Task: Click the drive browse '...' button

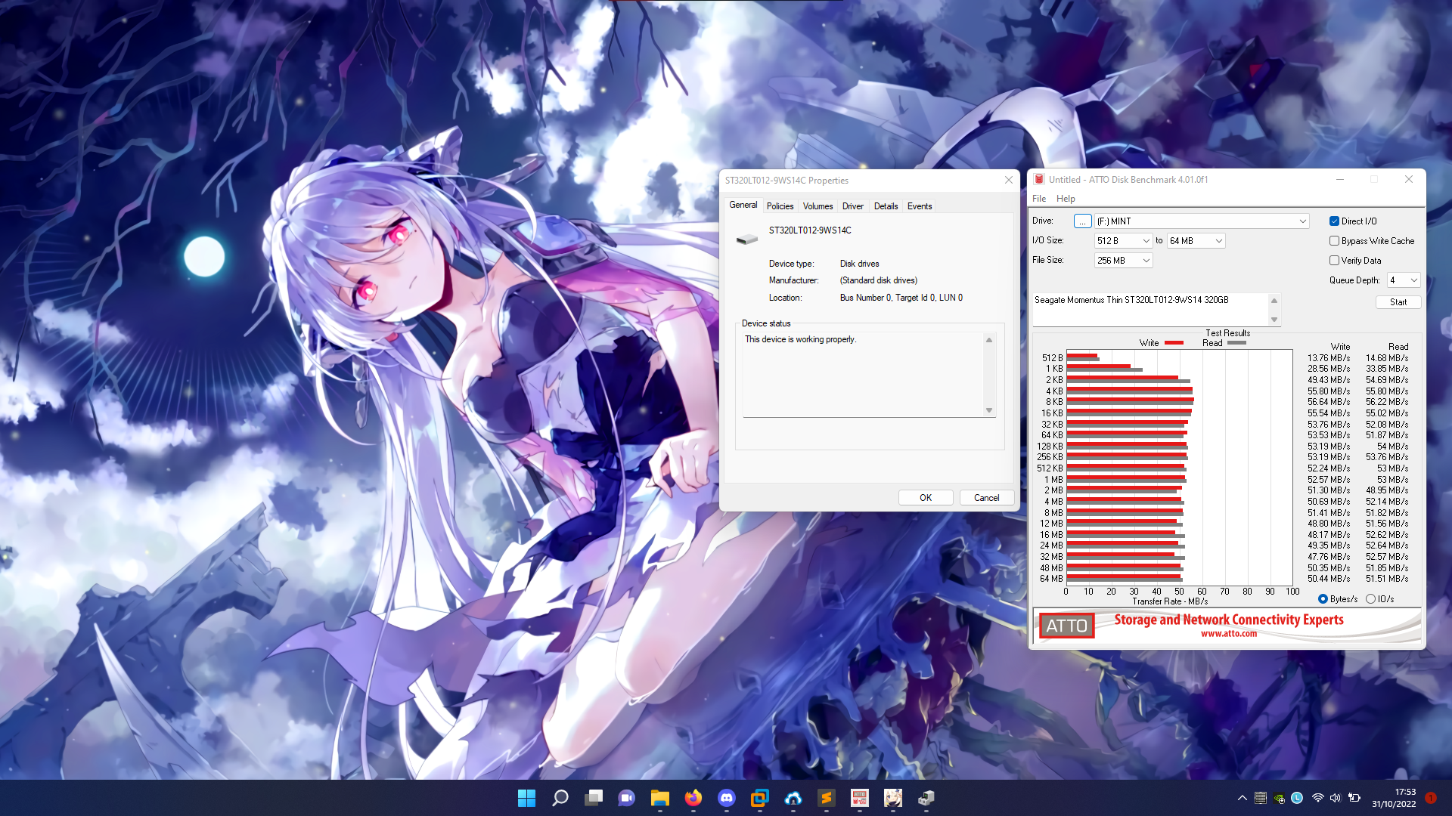Action: coord(1082,221)
